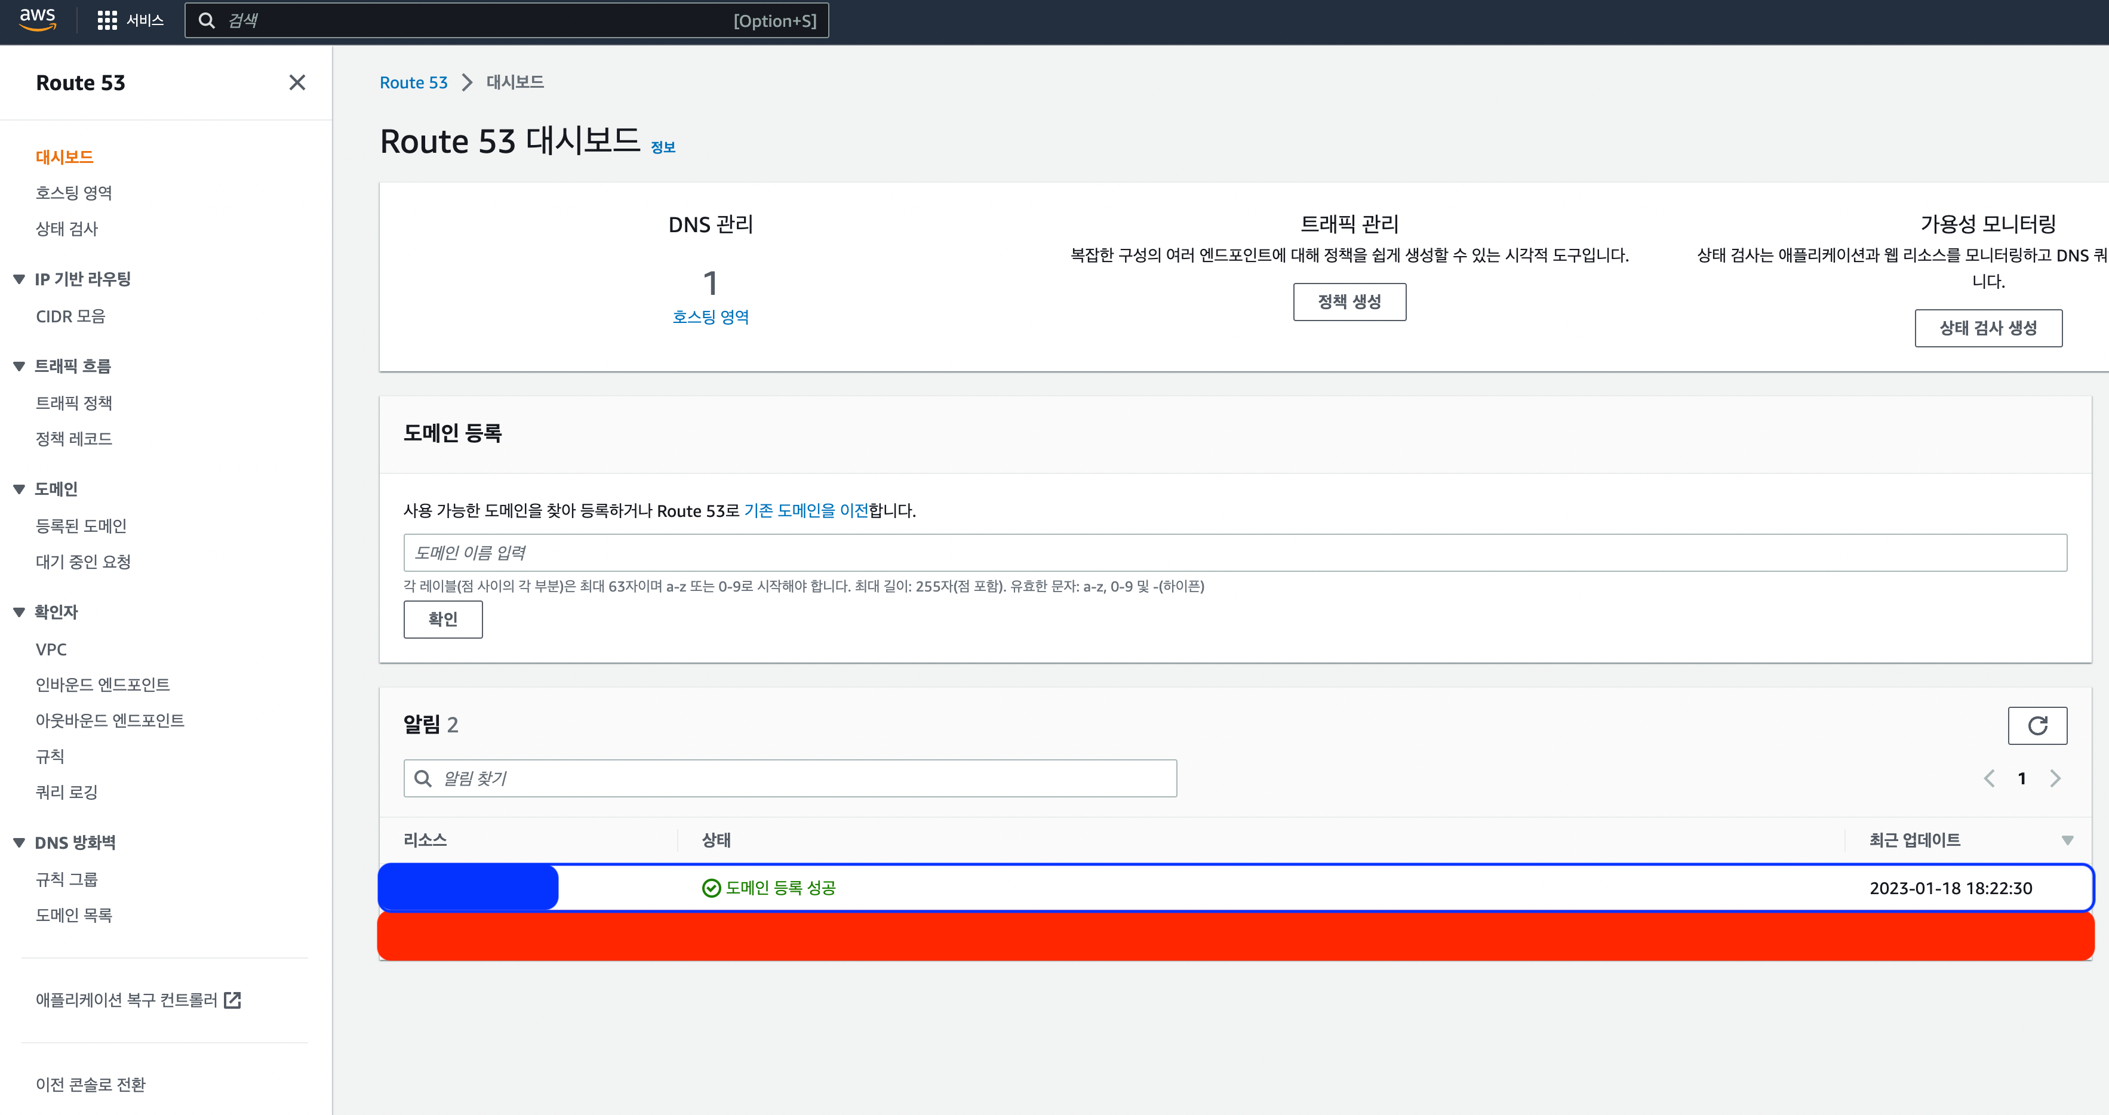Image resolution: width=2109 pixels, height=1115 pixels.
Task: Open 쿼리 로깅 in the sidebar
Action: tap(66, 793)
